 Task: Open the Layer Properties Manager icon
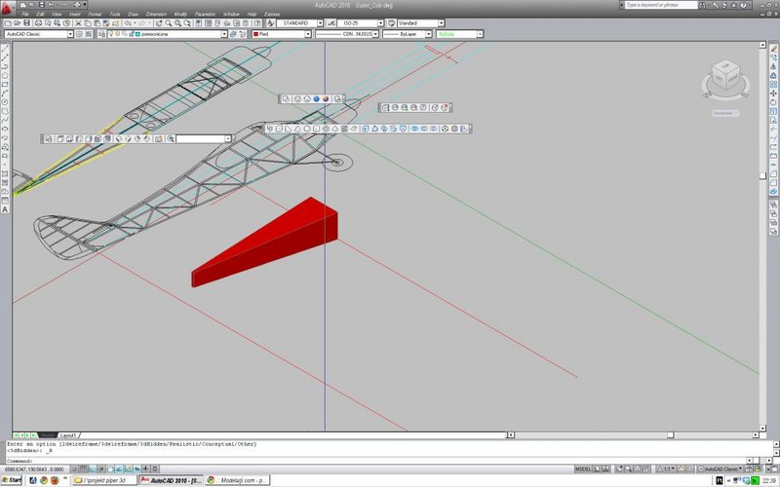[102, 34]
